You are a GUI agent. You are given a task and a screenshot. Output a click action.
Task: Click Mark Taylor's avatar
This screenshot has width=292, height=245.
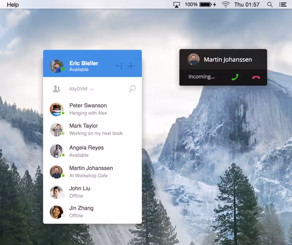click(x=56, y=130)
